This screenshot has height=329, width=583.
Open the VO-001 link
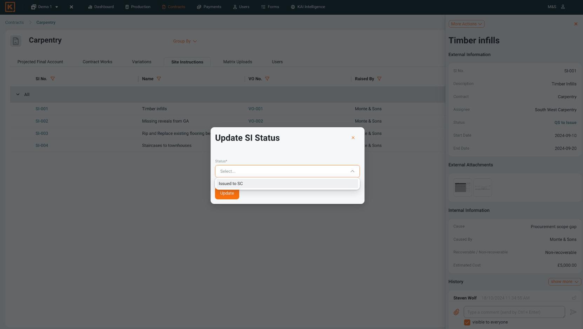(x=255, y=109)
